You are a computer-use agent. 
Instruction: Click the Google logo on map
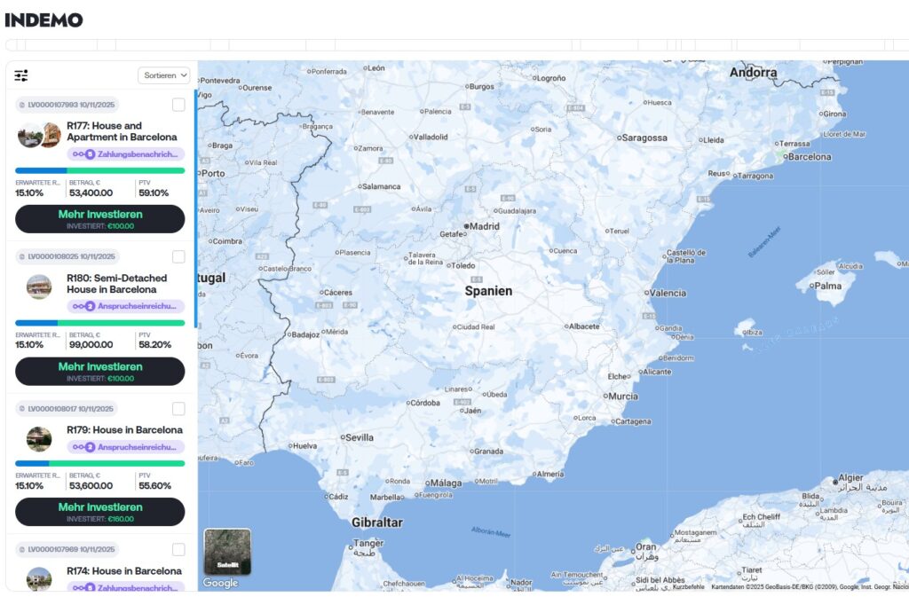(220, 583)
